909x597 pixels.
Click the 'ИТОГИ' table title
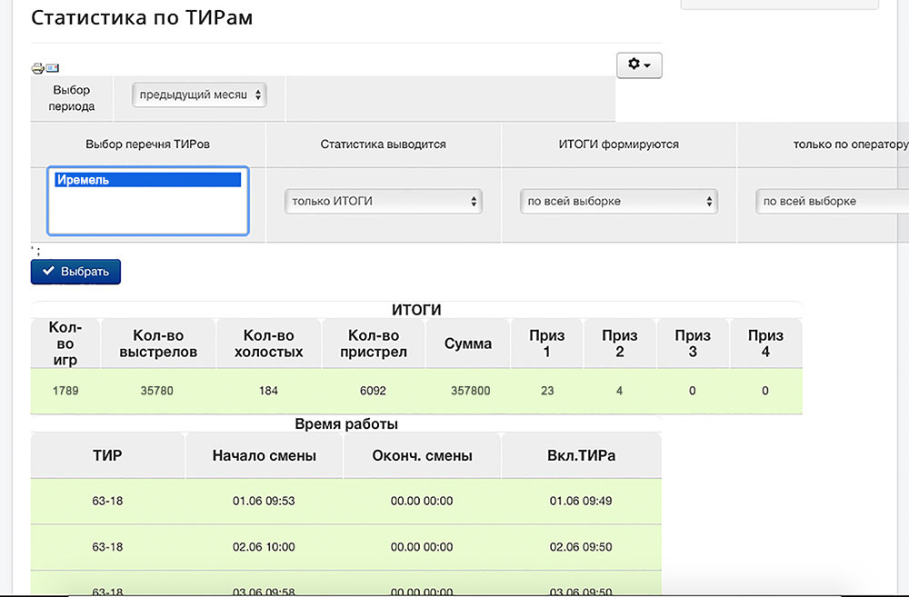click(416, 310)
